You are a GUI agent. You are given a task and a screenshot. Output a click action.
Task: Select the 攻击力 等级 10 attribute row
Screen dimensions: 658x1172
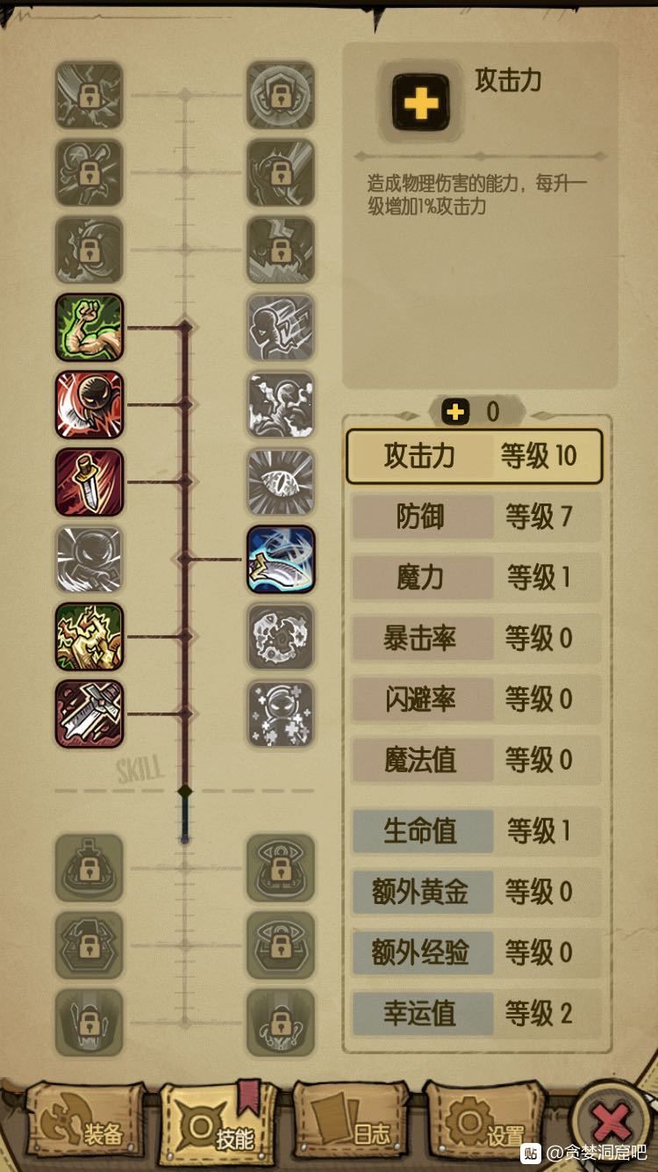475,457
